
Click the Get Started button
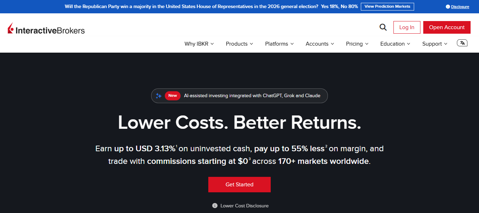pyautogui.click(x=239, y=185)
